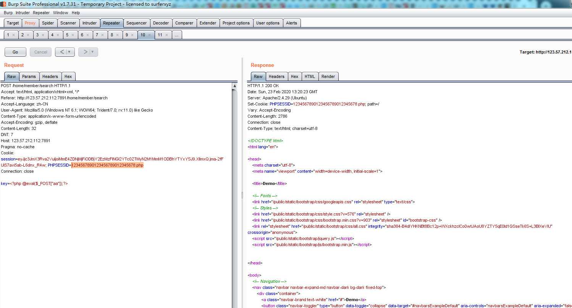Open the Burp menu

tap(8, 13)
